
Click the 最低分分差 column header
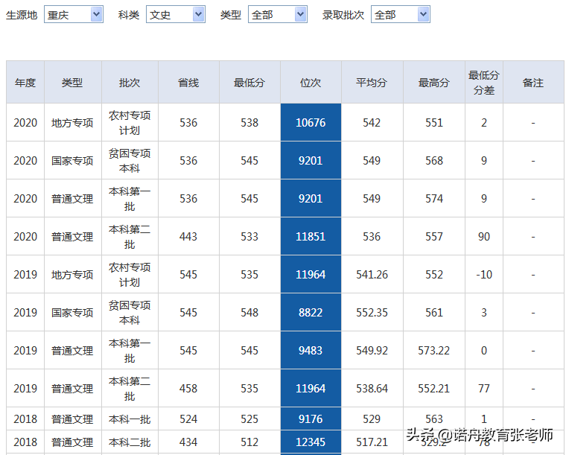(x=483, y=83)
